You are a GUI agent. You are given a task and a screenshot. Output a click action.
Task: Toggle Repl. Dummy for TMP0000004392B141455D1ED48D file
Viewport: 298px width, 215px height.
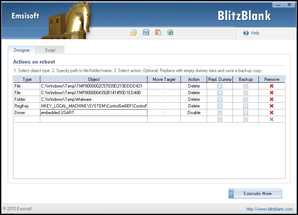(x=220, y=92)
